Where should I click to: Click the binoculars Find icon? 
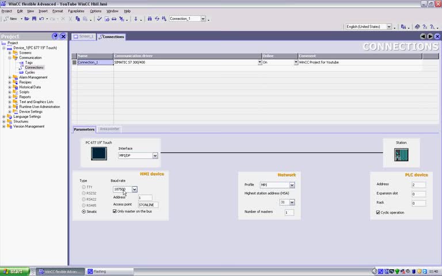coord(150,18)
